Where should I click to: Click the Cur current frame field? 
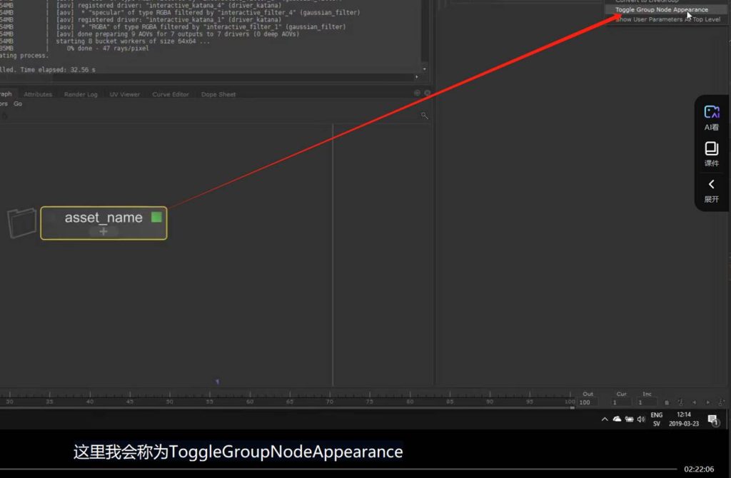coord(621,403)
